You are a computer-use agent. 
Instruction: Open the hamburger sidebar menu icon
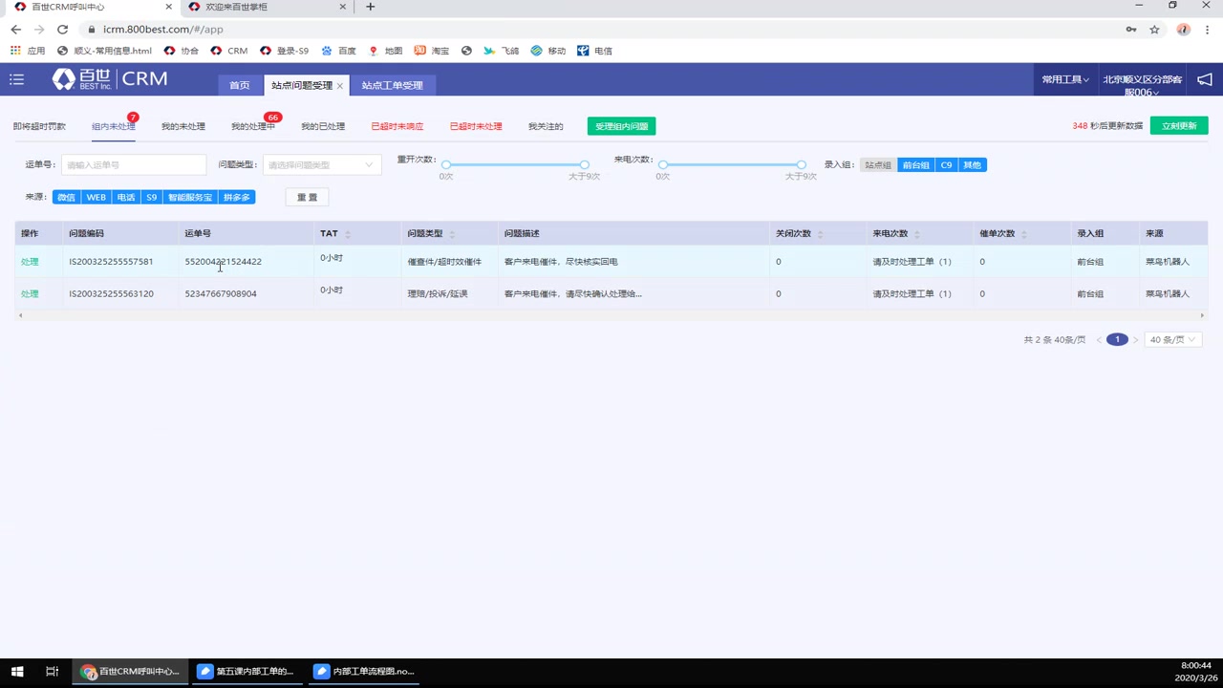tap(16, 80)
